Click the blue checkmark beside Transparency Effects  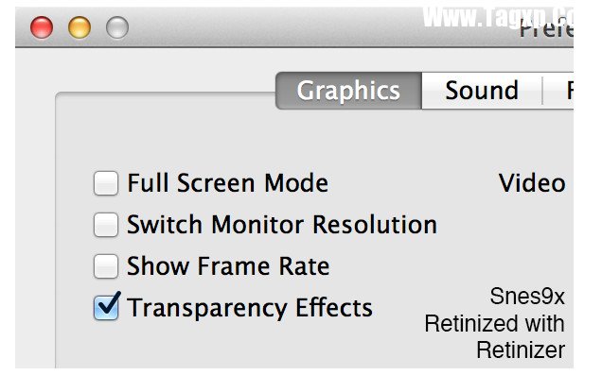tap(108, 306)
